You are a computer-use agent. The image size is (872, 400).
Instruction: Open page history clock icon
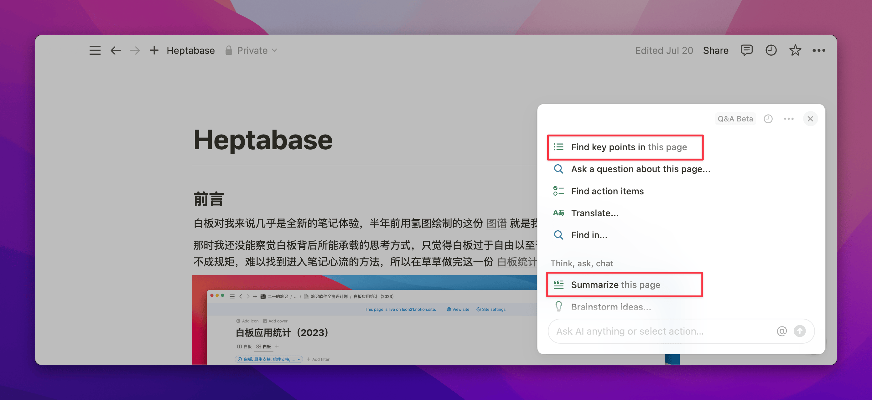point(771,50)
